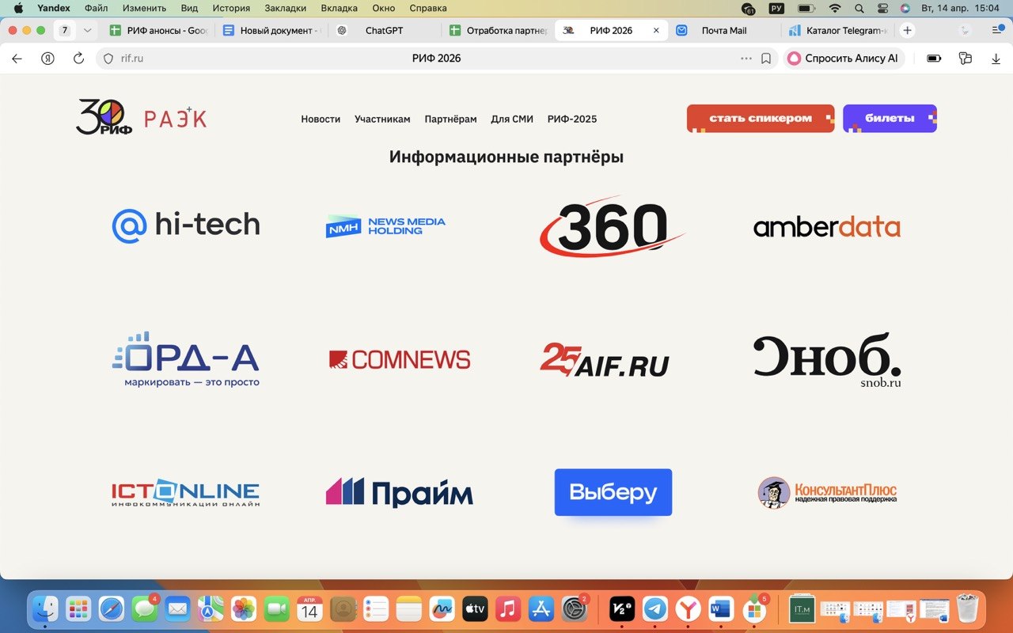Viewport: 1013px width, 633px height.
Task: Open the Закладки menu in the menu bar
Action: [283, 8]
